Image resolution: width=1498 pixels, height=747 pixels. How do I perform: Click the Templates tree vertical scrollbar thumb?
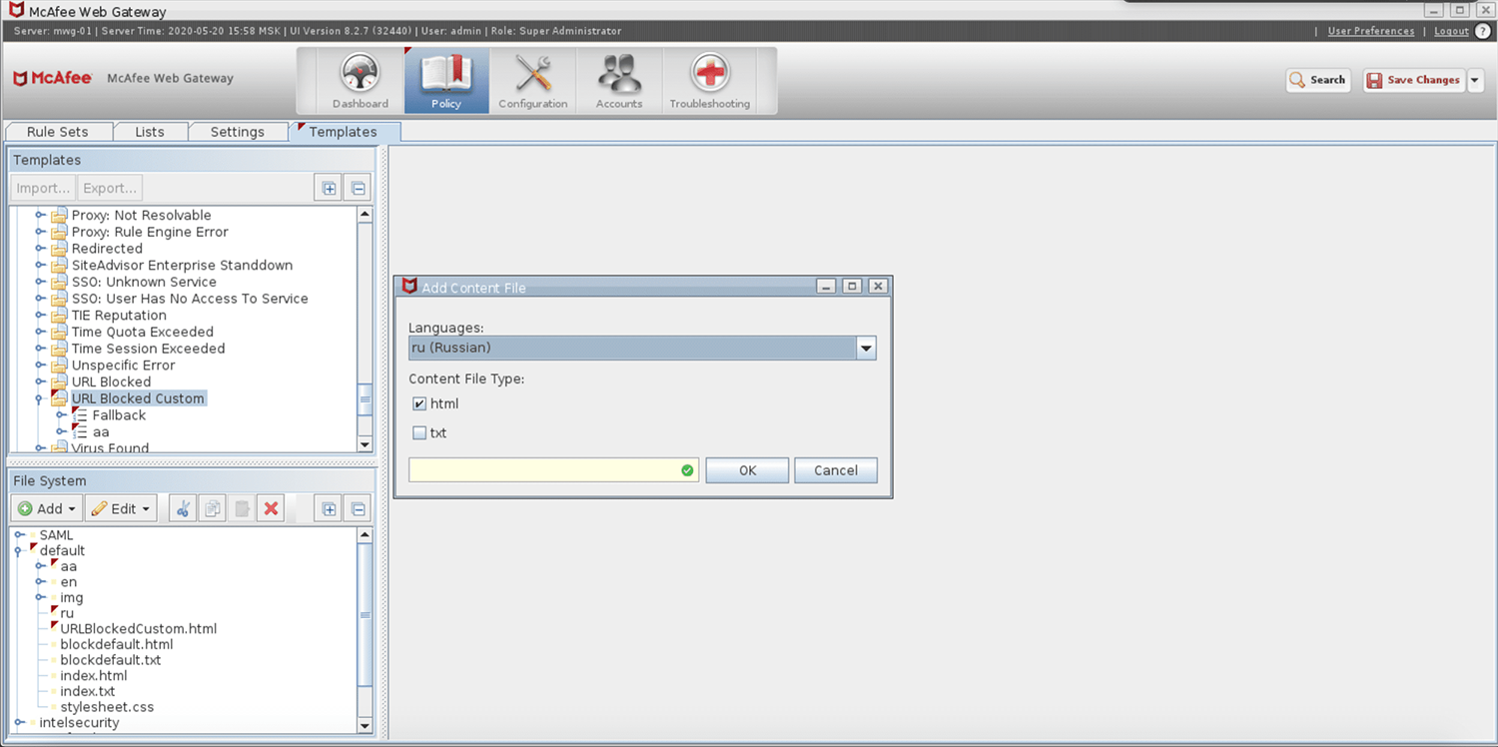click(x=365, y=399)
